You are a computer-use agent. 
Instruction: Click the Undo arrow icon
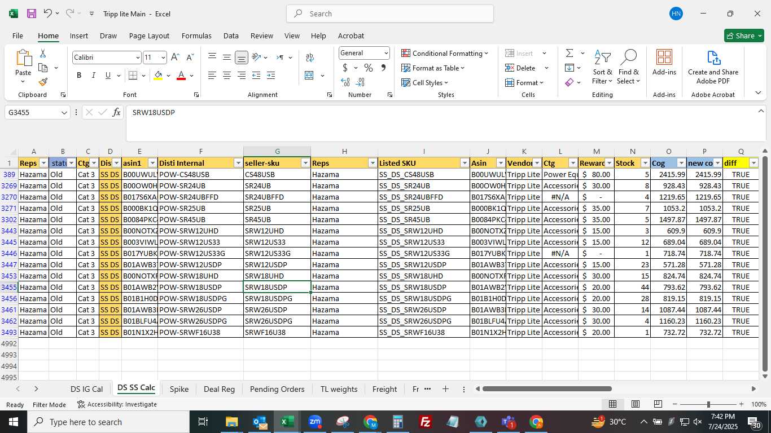pos(48,14)
